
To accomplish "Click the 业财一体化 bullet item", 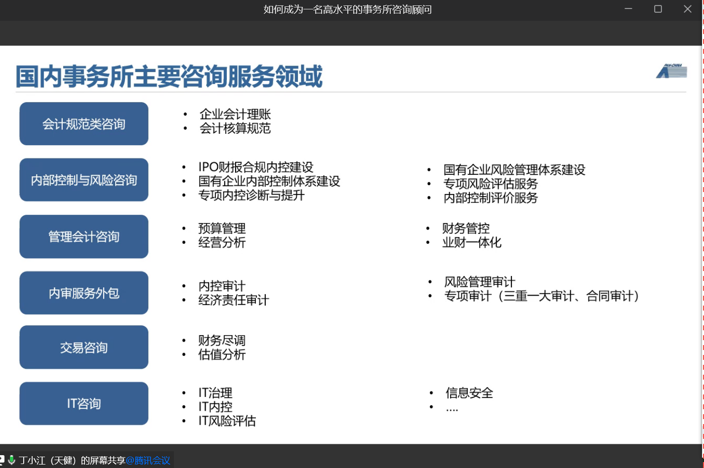I will click(472, 242).
